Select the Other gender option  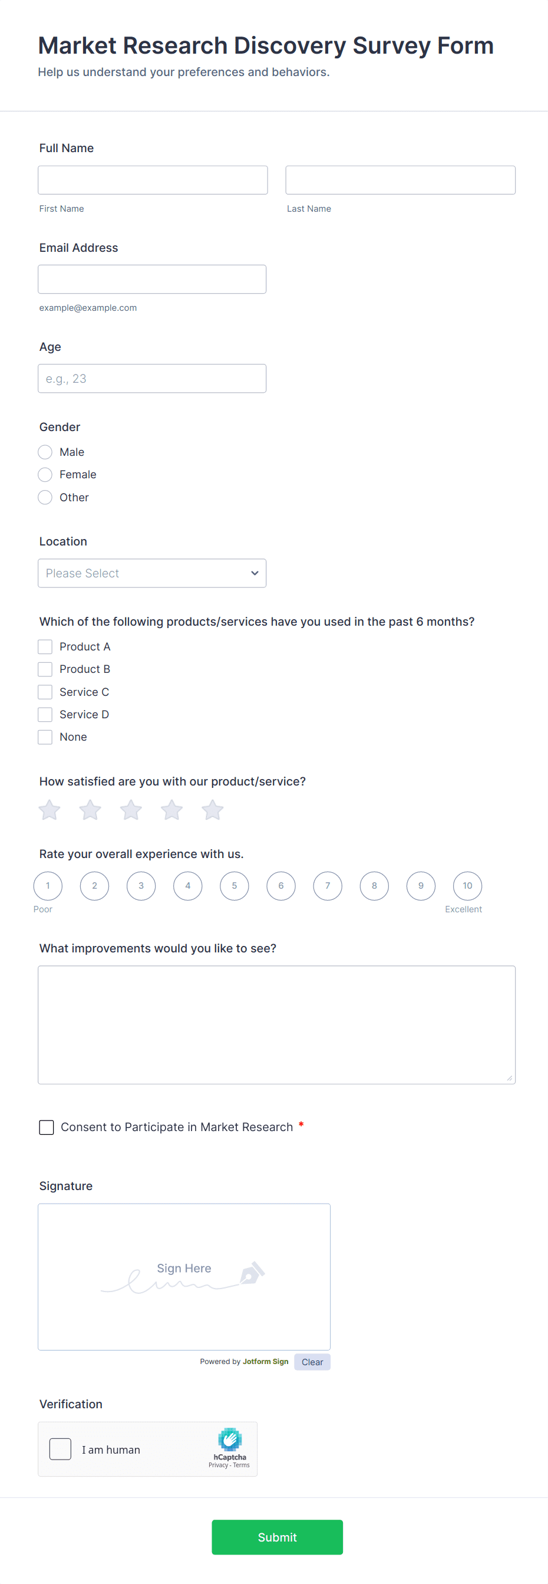coord(45,498)
